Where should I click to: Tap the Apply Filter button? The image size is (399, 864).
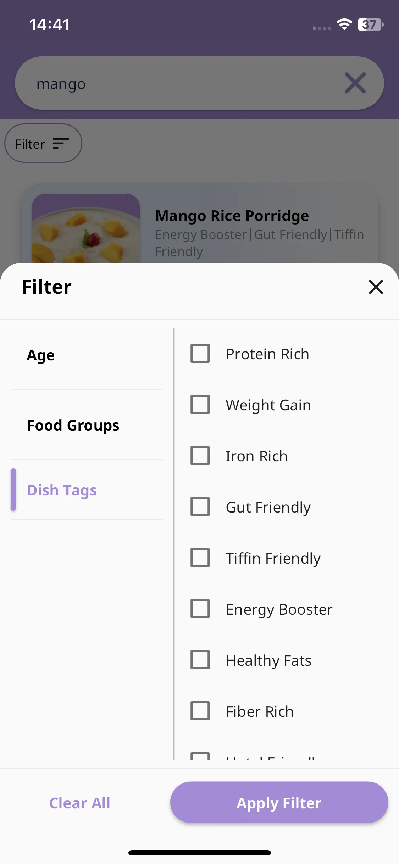[279, 802]
